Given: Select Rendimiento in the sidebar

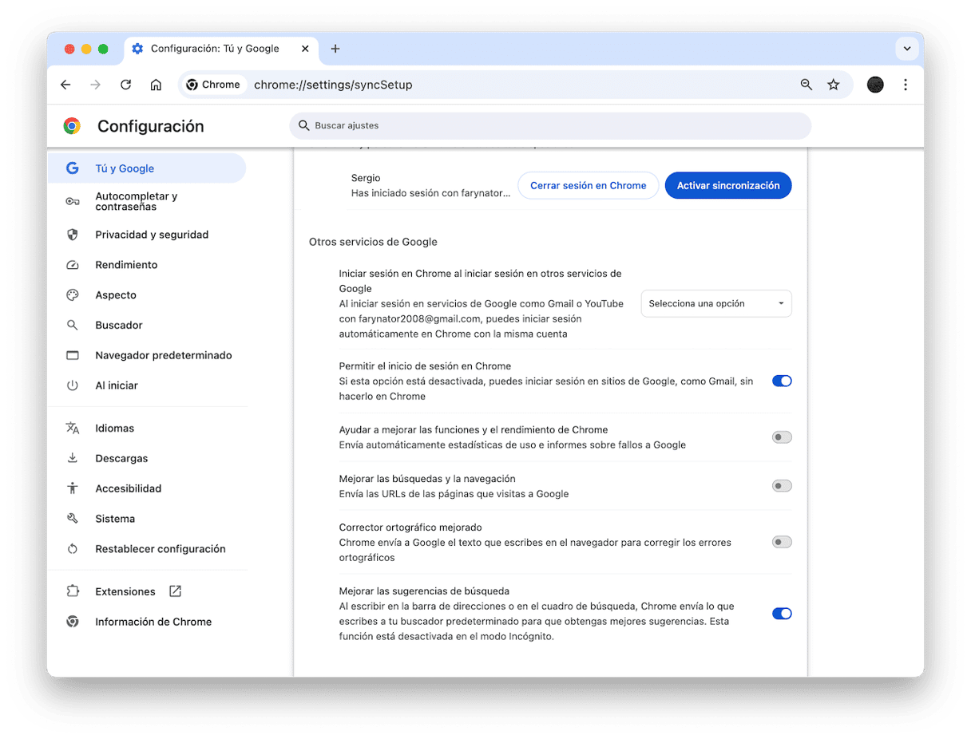Looking at the screenshot, I should pos(126,265).
